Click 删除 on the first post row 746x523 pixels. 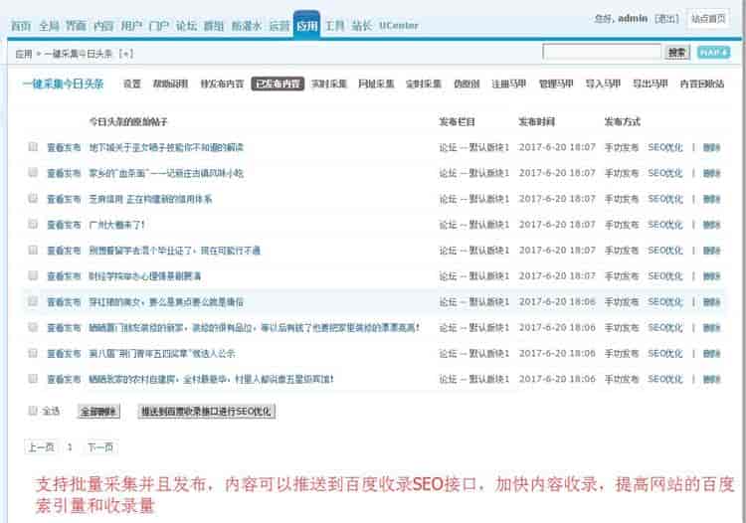711,146
